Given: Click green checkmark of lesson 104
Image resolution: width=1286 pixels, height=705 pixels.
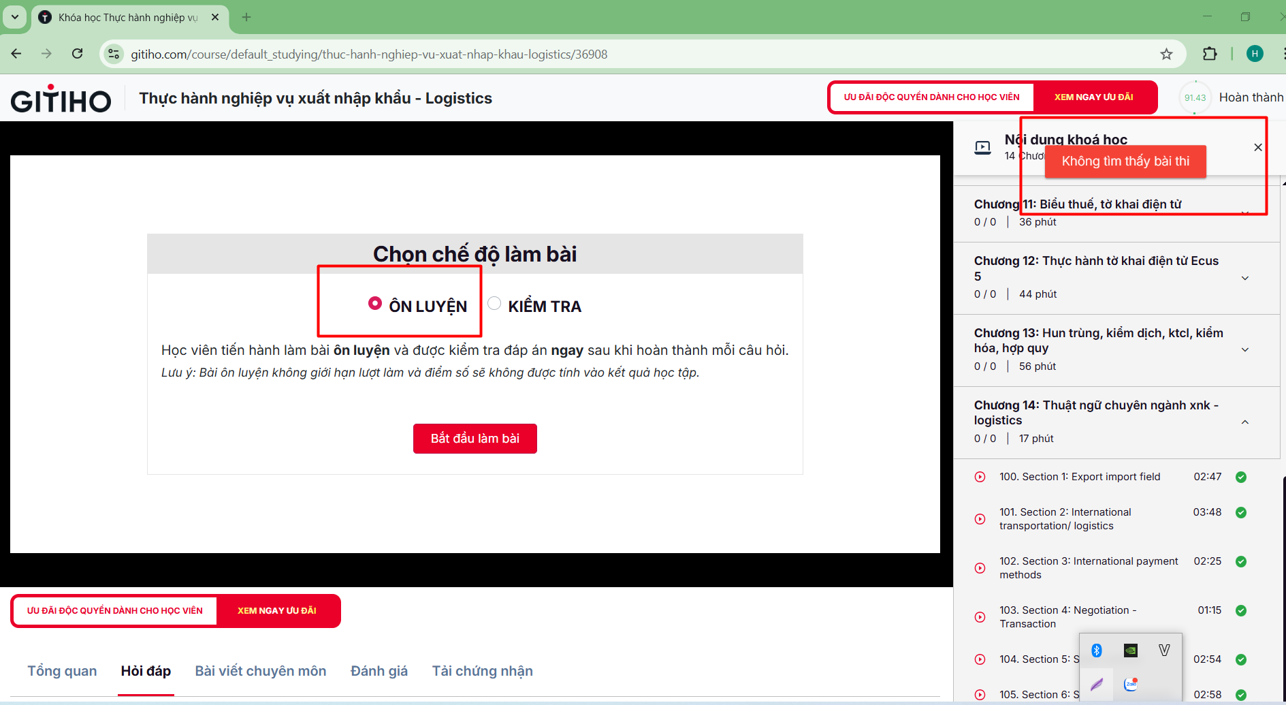Looking at the screenshot, I should coord(1241,659).
